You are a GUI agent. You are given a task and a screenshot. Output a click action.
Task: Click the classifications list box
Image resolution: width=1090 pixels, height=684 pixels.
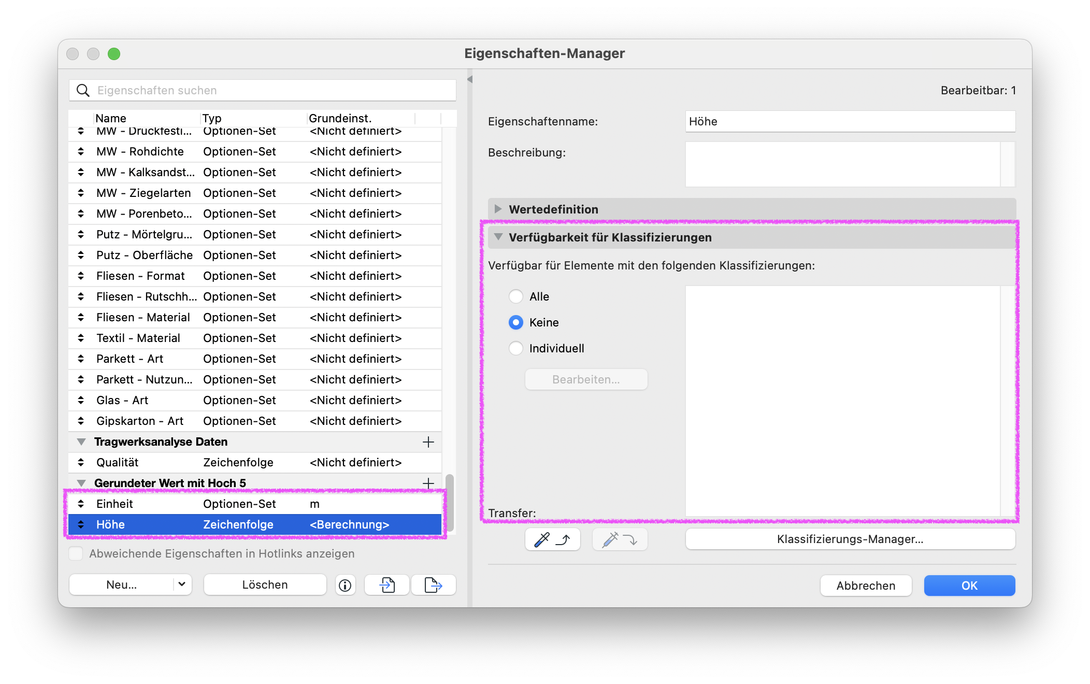click(x=842, y=401)
